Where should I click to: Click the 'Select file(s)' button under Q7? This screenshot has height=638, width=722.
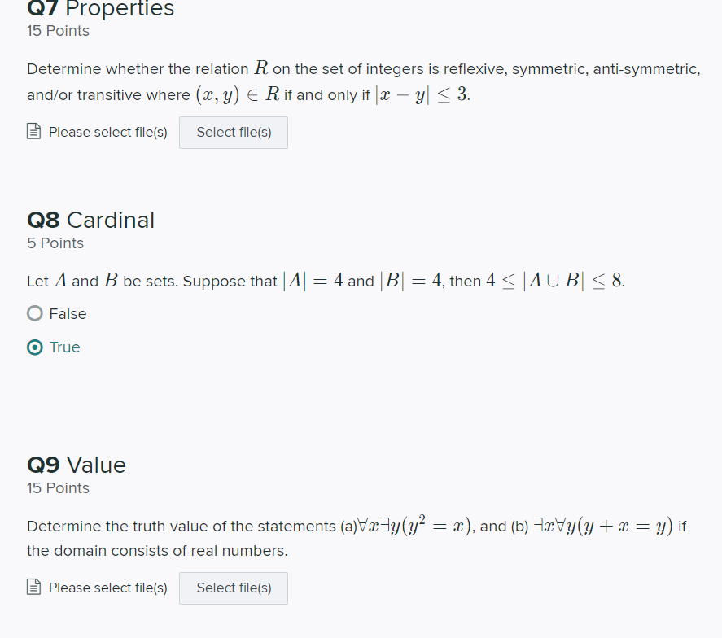[x=233, y=132]
